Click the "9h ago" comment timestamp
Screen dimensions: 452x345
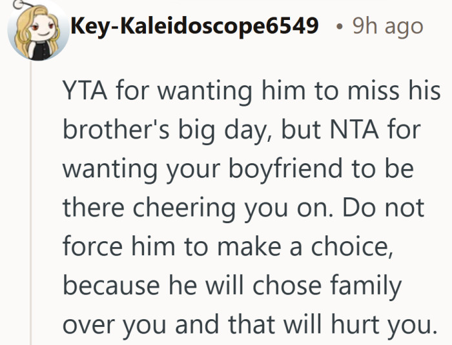(x=387, y=26)
